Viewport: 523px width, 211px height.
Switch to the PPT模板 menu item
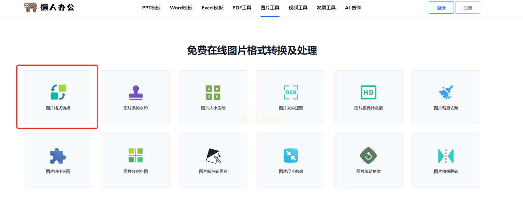(x=151, y=7)
